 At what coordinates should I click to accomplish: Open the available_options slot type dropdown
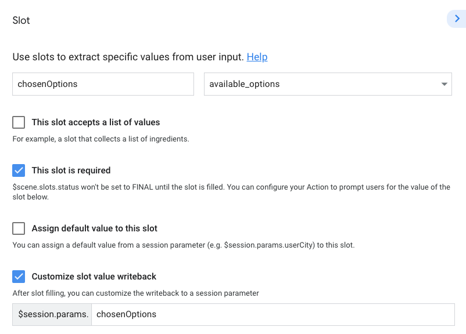tap(320, 84)
